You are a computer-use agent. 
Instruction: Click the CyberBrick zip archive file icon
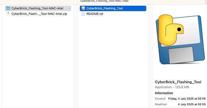8,14
